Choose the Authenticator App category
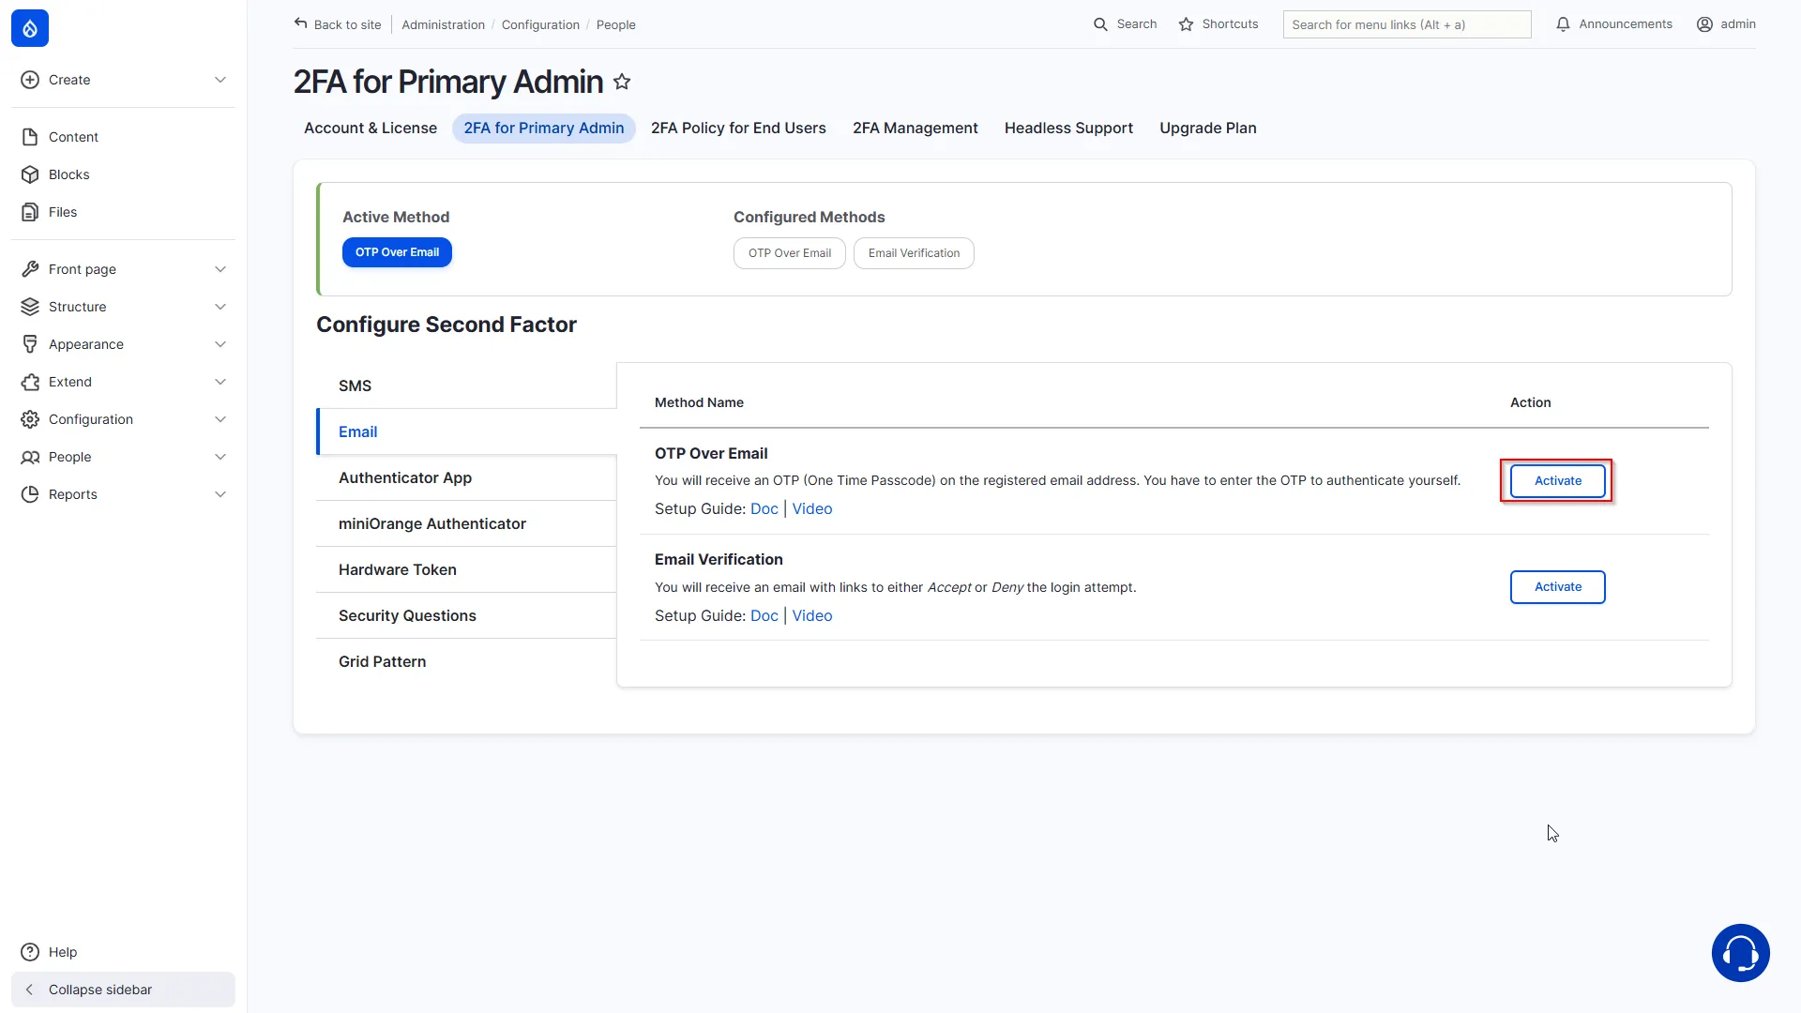Screen dimensions: 1801x1013 pyautogui.click(x=466, y=477)
